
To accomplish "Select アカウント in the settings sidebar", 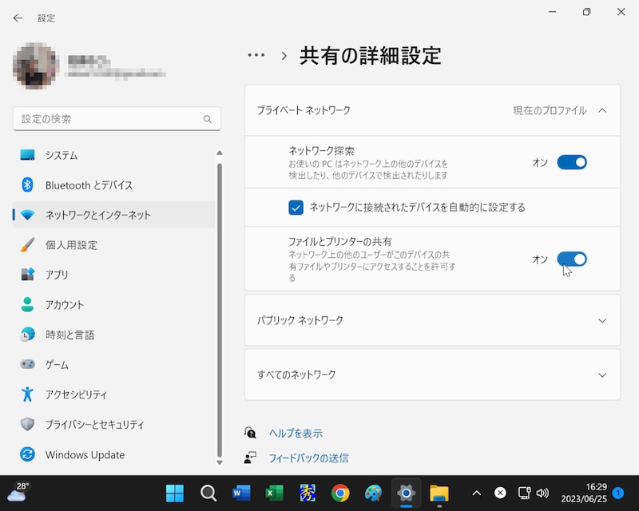I will click(x=65, y=305).
